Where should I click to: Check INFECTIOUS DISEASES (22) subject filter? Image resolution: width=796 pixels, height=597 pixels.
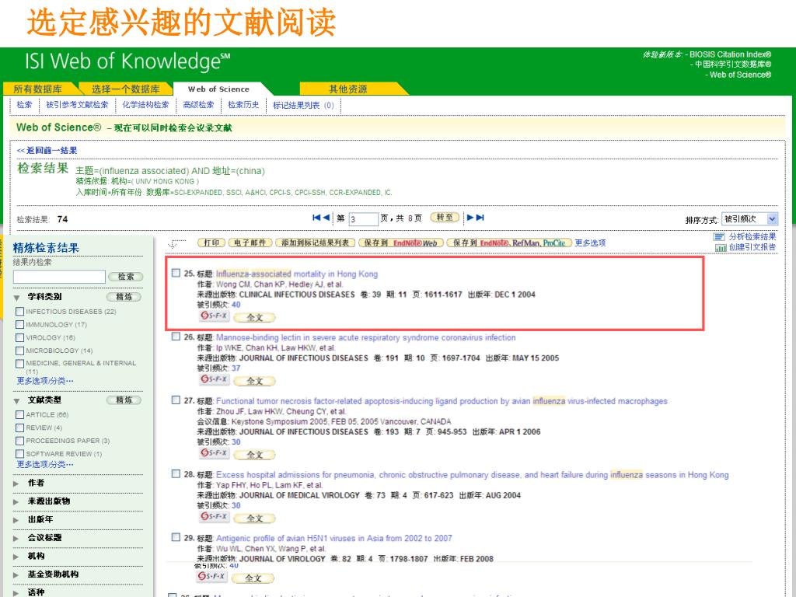point(19,311)
